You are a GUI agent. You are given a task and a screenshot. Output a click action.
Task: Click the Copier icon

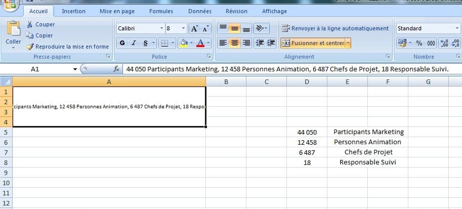coord(29,35)
